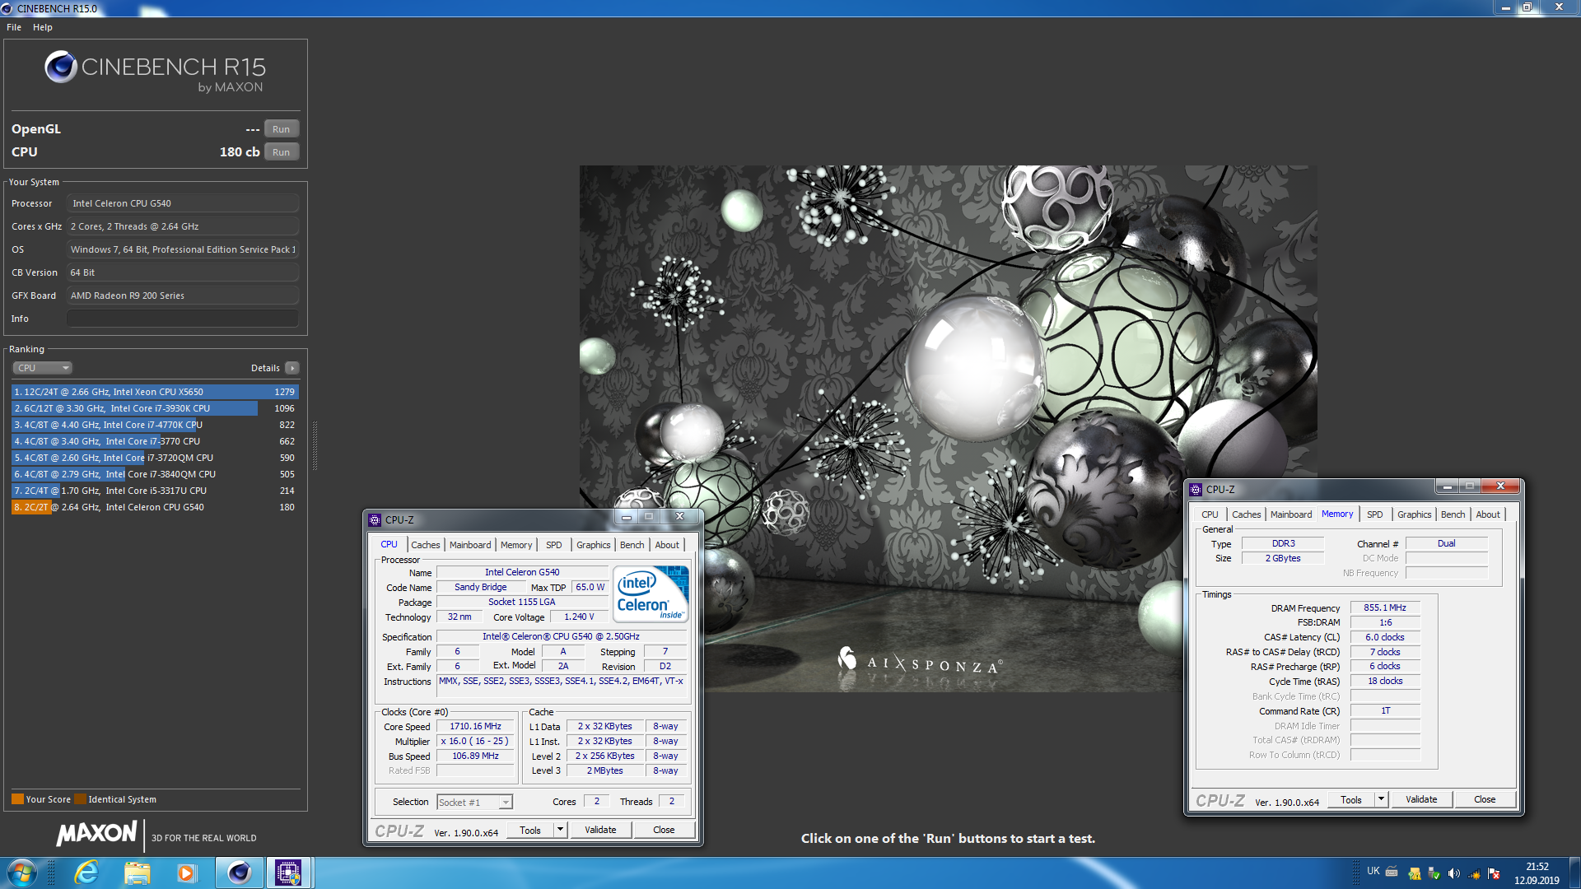Launch Internet Explorer from taskbar
This screenshot has width=1581, height=889.
(x=86, y=873)
